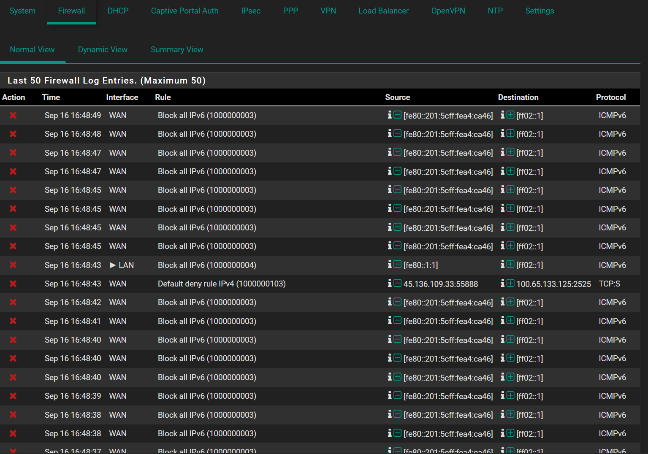Click destination plus pass icon in the LAN row

[x=510, y=264]
